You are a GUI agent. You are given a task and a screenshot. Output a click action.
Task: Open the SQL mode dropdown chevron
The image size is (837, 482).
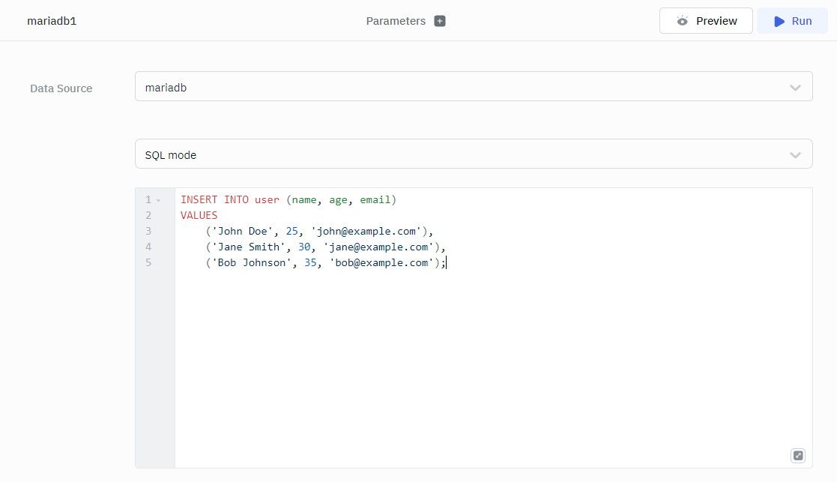click(x=795, y=155)
